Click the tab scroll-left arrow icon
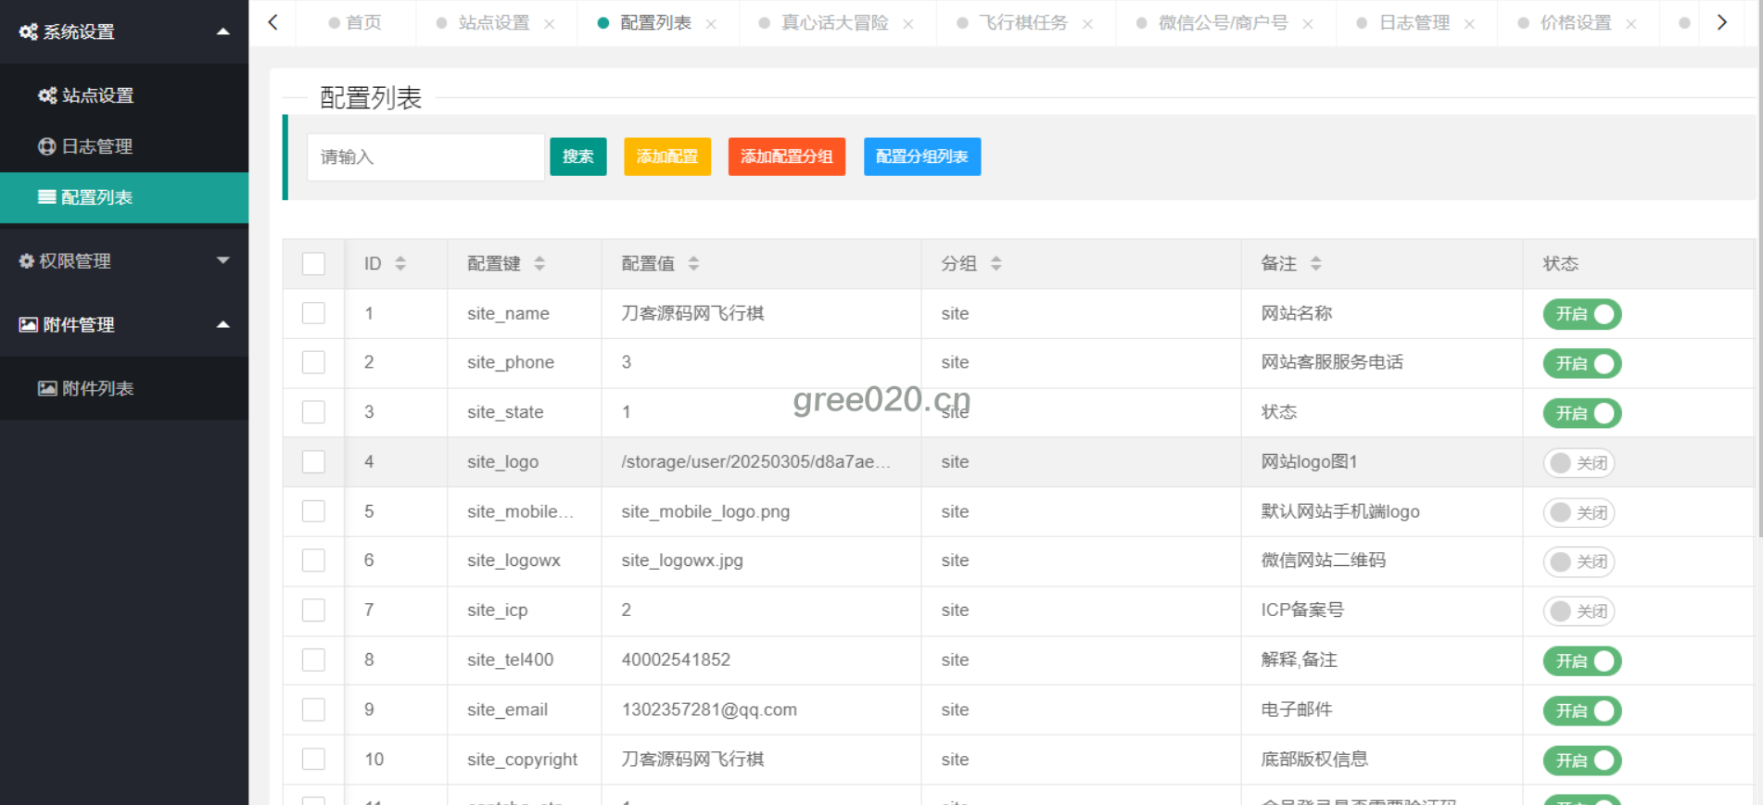This screenshot has height=805, width=1763. click(273, 22)
